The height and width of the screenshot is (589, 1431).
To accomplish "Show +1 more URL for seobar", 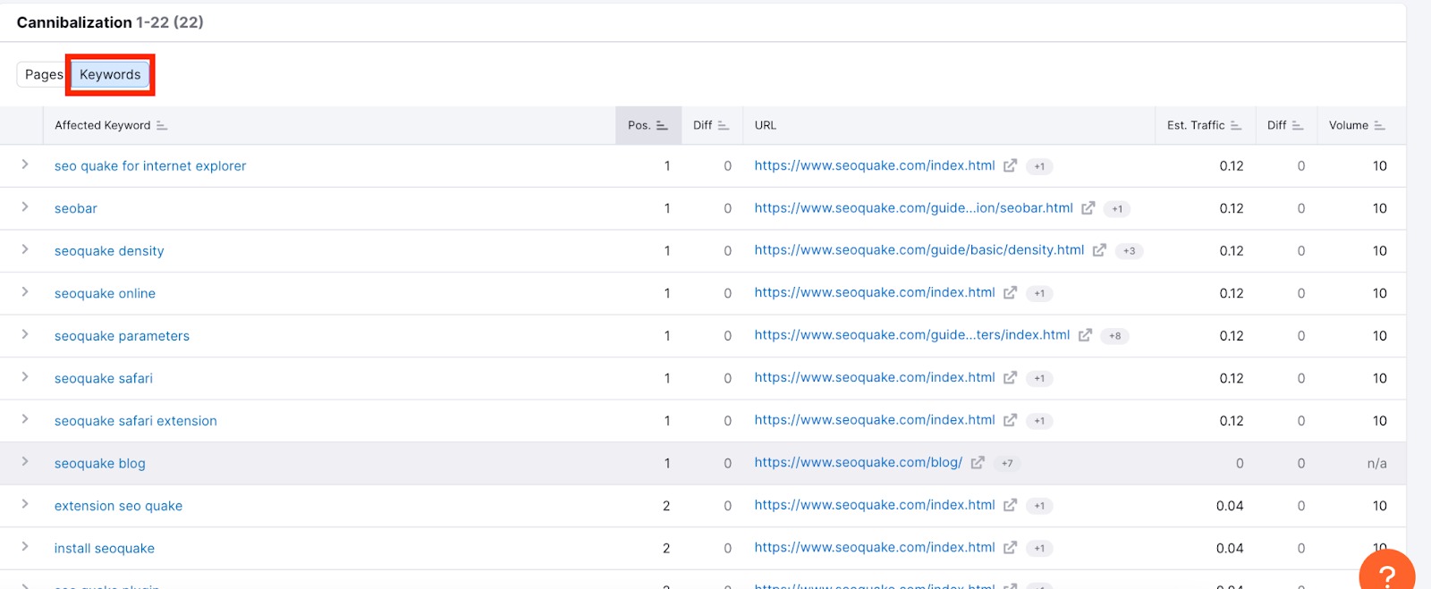I will 1117,209.
